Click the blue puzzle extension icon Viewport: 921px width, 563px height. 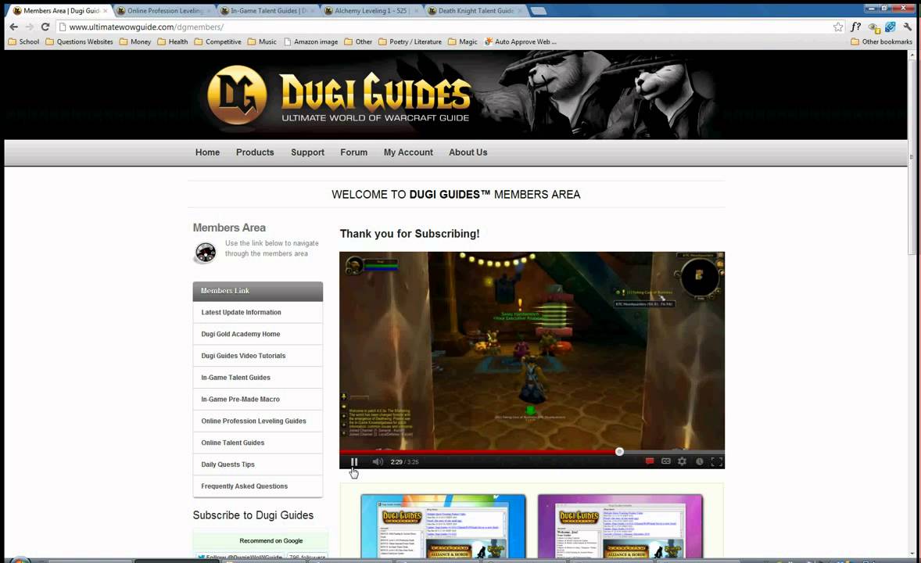891,27
